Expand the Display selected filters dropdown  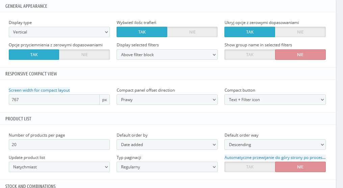[167, 55]
